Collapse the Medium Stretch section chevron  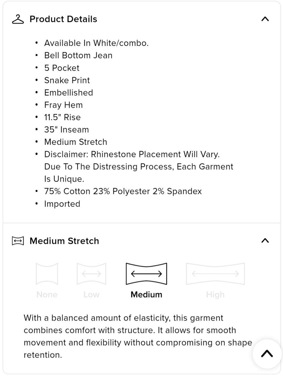click(265, 241)
